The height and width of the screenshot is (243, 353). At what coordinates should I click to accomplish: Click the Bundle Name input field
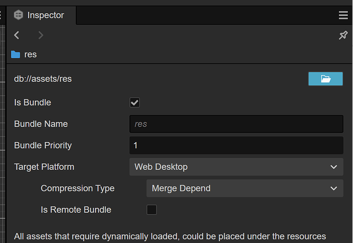236,124
